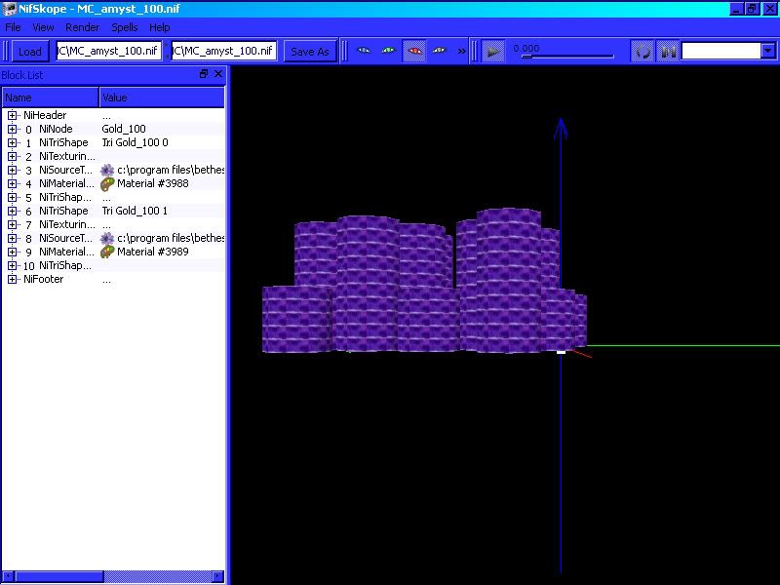Open the Render menu

coord(83,27)
